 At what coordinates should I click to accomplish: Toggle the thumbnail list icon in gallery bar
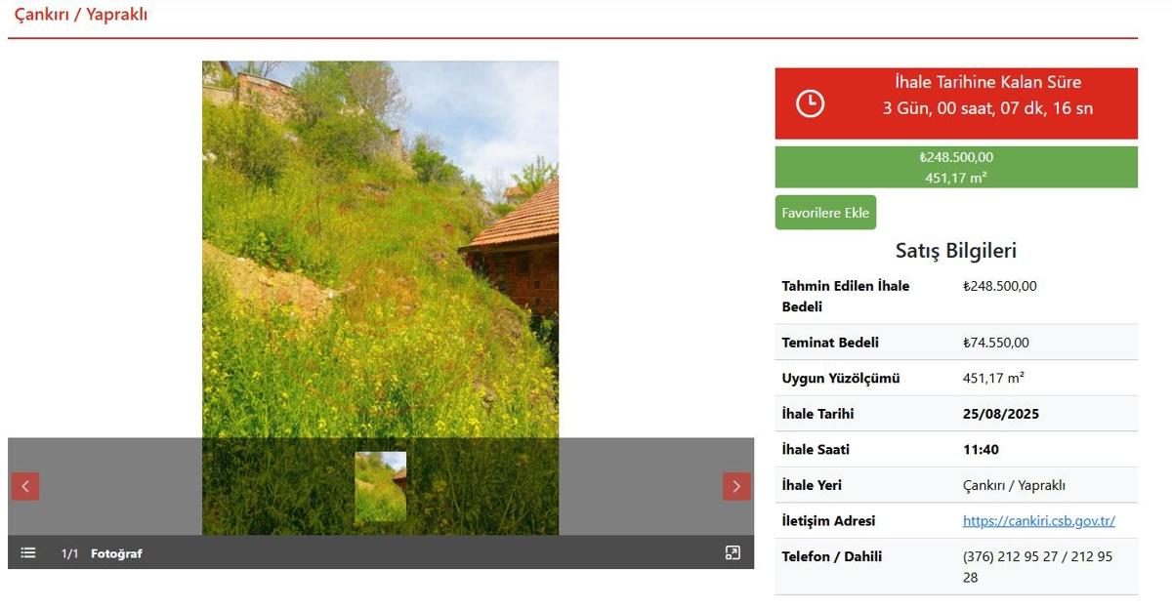pos(28,553)
